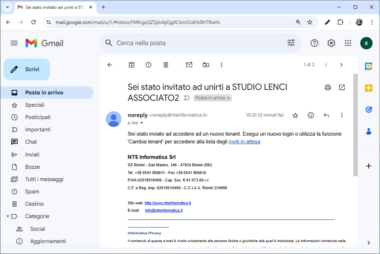Print the whole conversation
The height and width of the screenshot is (254, 380).
click(x=327, y=88)
